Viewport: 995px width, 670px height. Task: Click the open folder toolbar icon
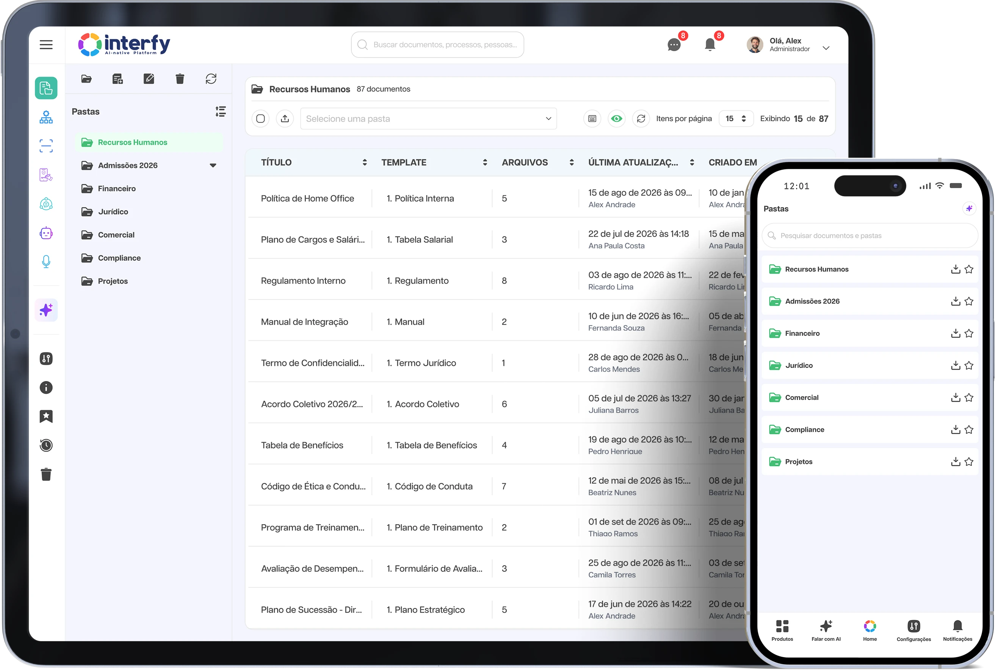coord(86,79)
